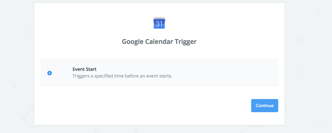Click the empty right side of the Event Start row

[x=232, y=73]
